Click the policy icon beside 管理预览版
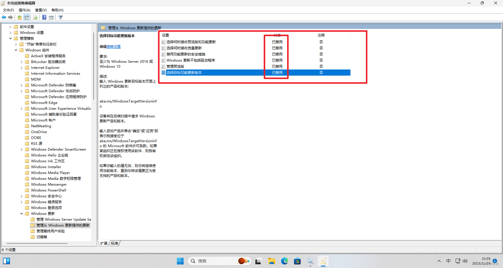This screenshot has width=503, height=268. [164, 67]
